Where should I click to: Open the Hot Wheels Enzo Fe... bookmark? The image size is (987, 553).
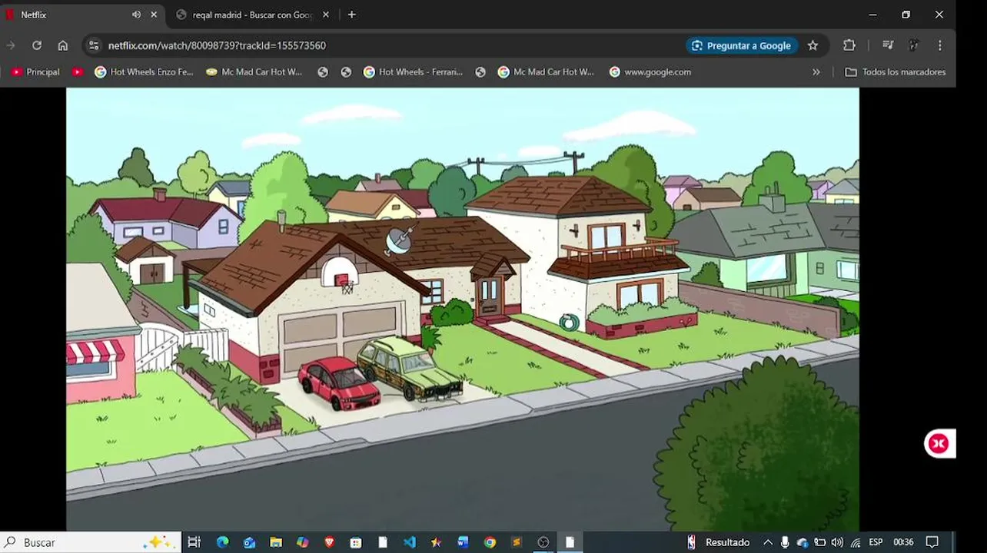(144, 72)
